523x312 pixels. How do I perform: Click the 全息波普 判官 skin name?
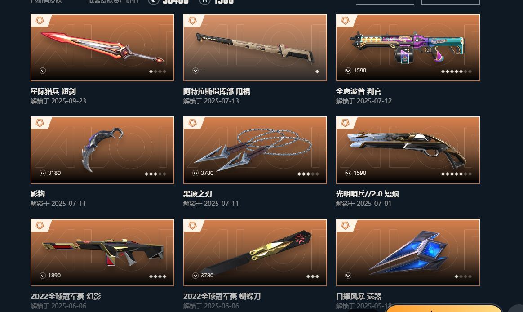(x=359, y=91)
